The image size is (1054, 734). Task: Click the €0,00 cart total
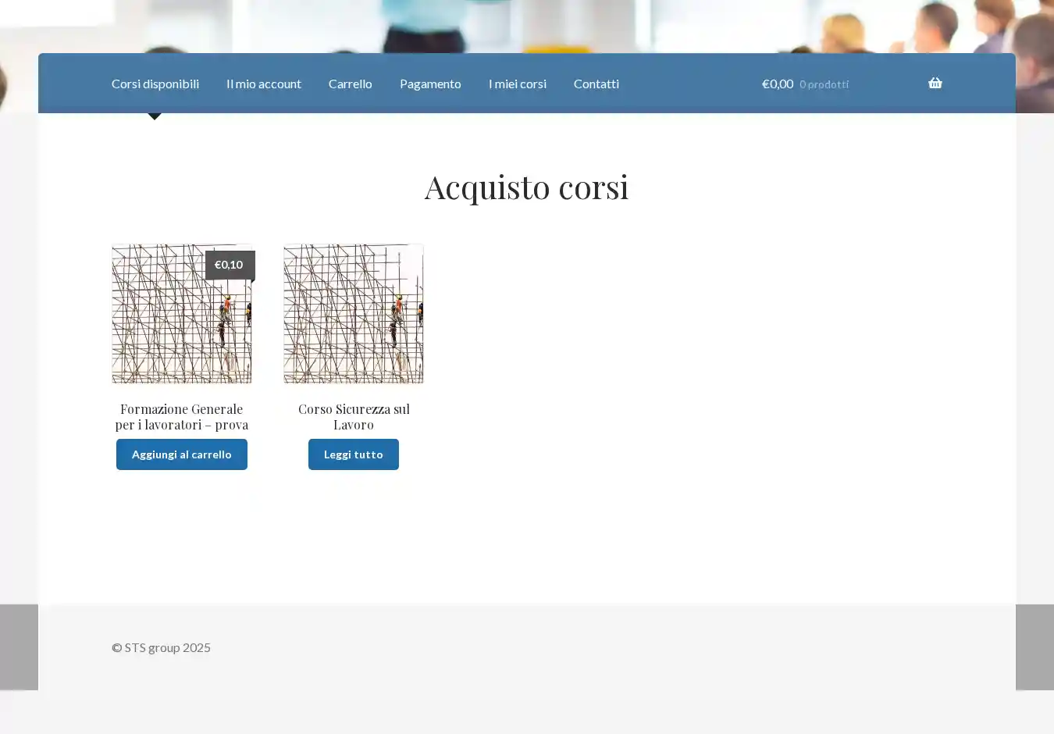(777, 84)
